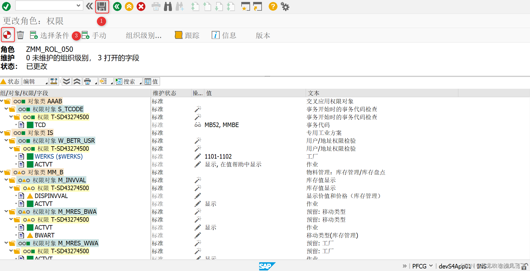Viewport: 530px width, 271px height.
Task: Click the Save icon in the toolbar
Action: 102,6
